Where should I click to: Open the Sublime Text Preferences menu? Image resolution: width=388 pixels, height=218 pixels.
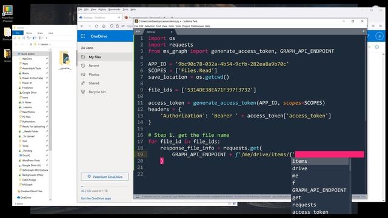click(x=197, y=26)
